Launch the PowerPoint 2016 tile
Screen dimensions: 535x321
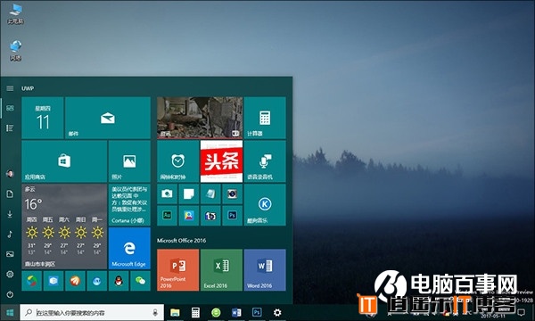point(177,270)
